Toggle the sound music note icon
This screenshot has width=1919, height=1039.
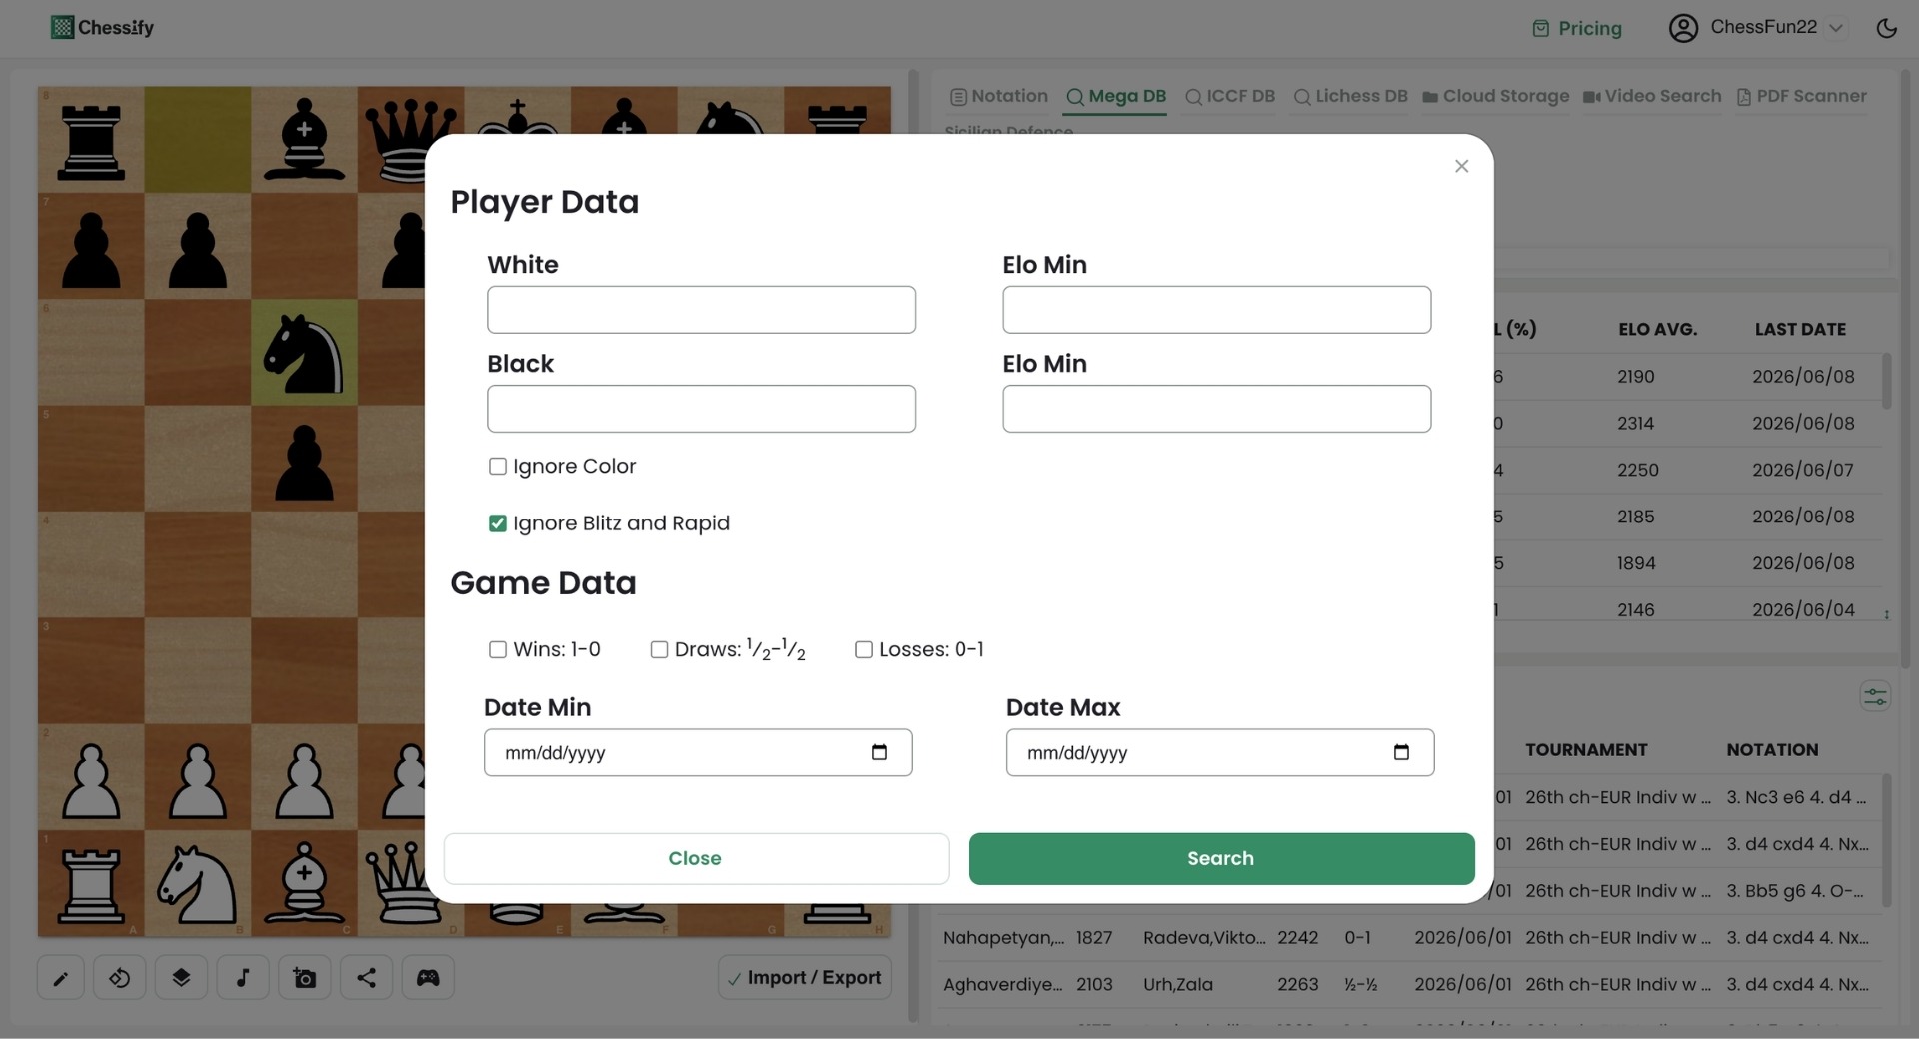click(243, 978)
